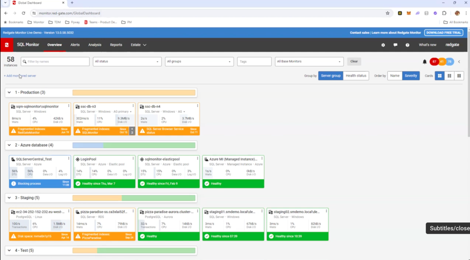The image size is (470, 260).
Task: Switch to the compact cards view icon
Action: [459, 76]
